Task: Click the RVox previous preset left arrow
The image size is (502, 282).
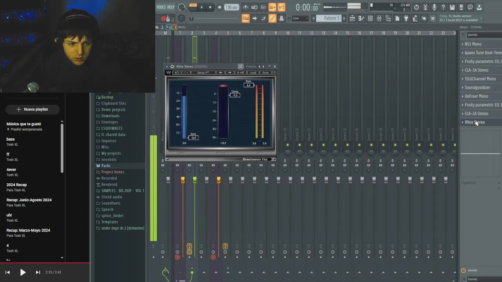Action: 220,72
